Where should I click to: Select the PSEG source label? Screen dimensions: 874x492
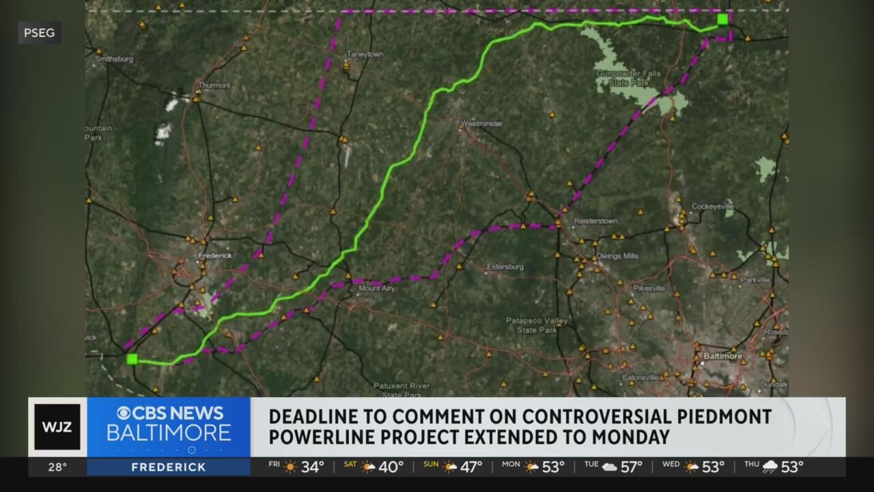click(40, 33)
